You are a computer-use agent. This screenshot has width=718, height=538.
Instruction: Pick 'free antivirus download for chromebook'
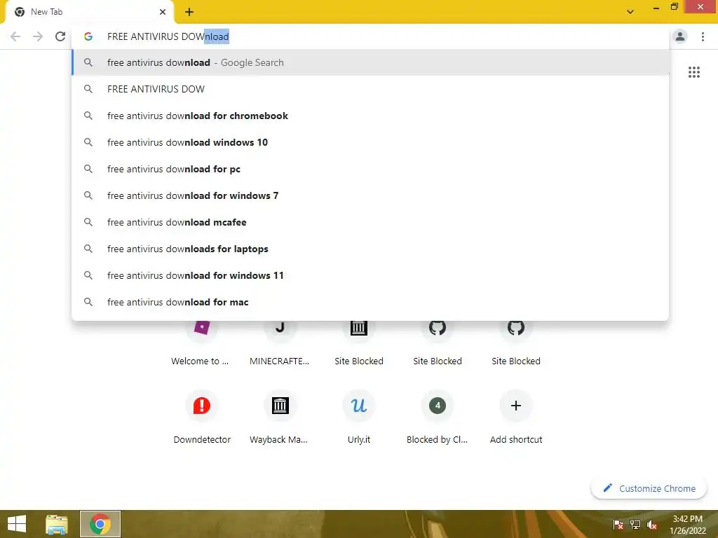click(370, 116)
